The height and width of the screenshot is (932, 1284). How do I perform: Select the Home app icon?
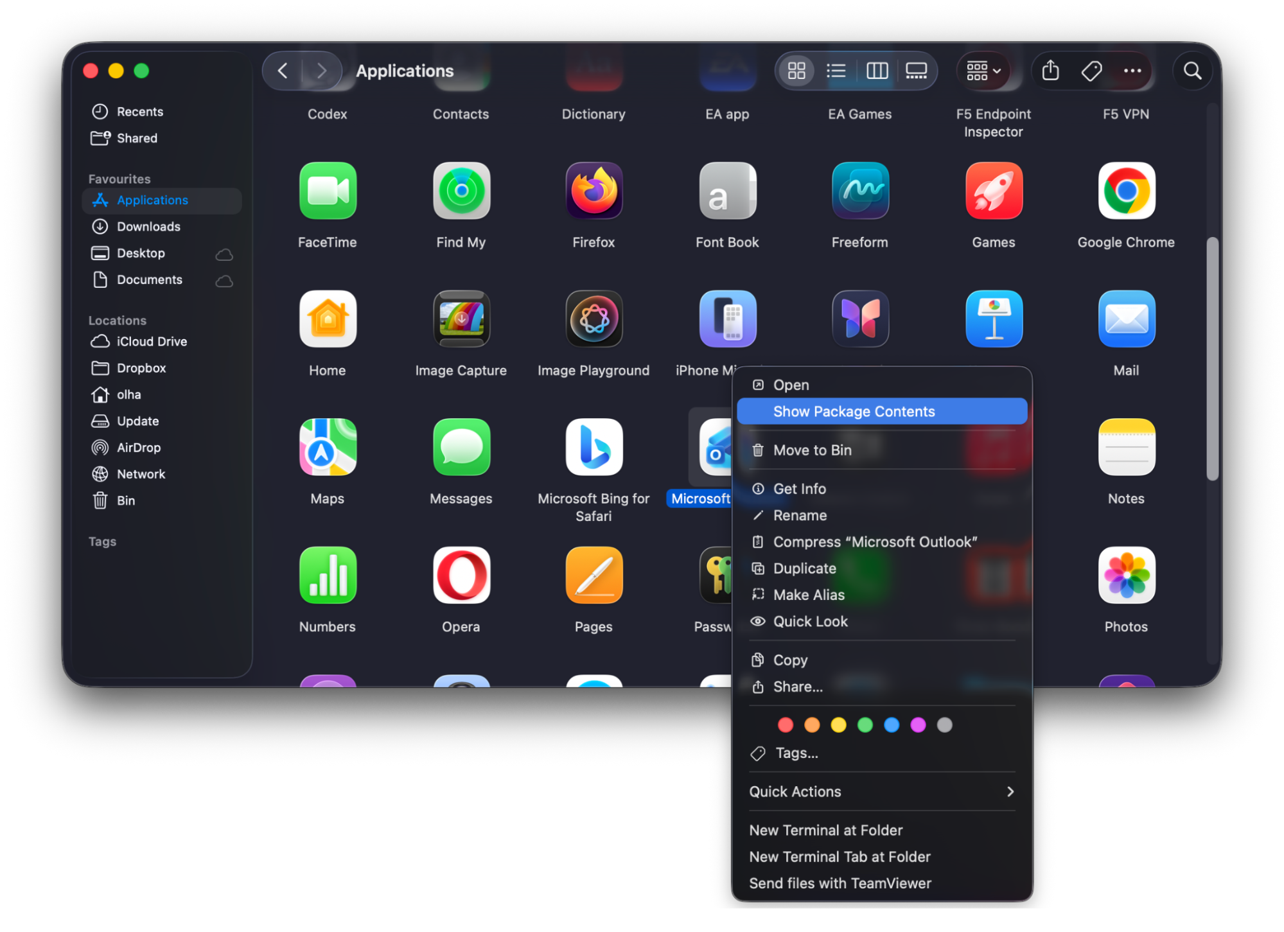pyautogui.click(x=328, y=319)
